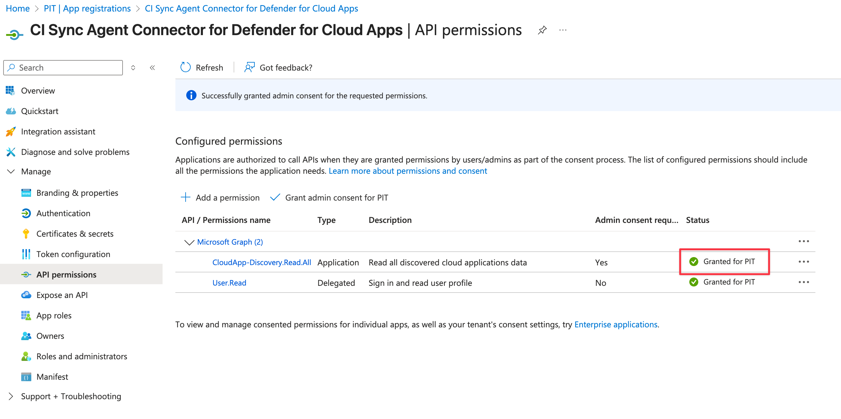Viewport: 841px width, 419px height.
Task: Click the Diagnose and solve problems wrench icon
Action: [11, 152]
